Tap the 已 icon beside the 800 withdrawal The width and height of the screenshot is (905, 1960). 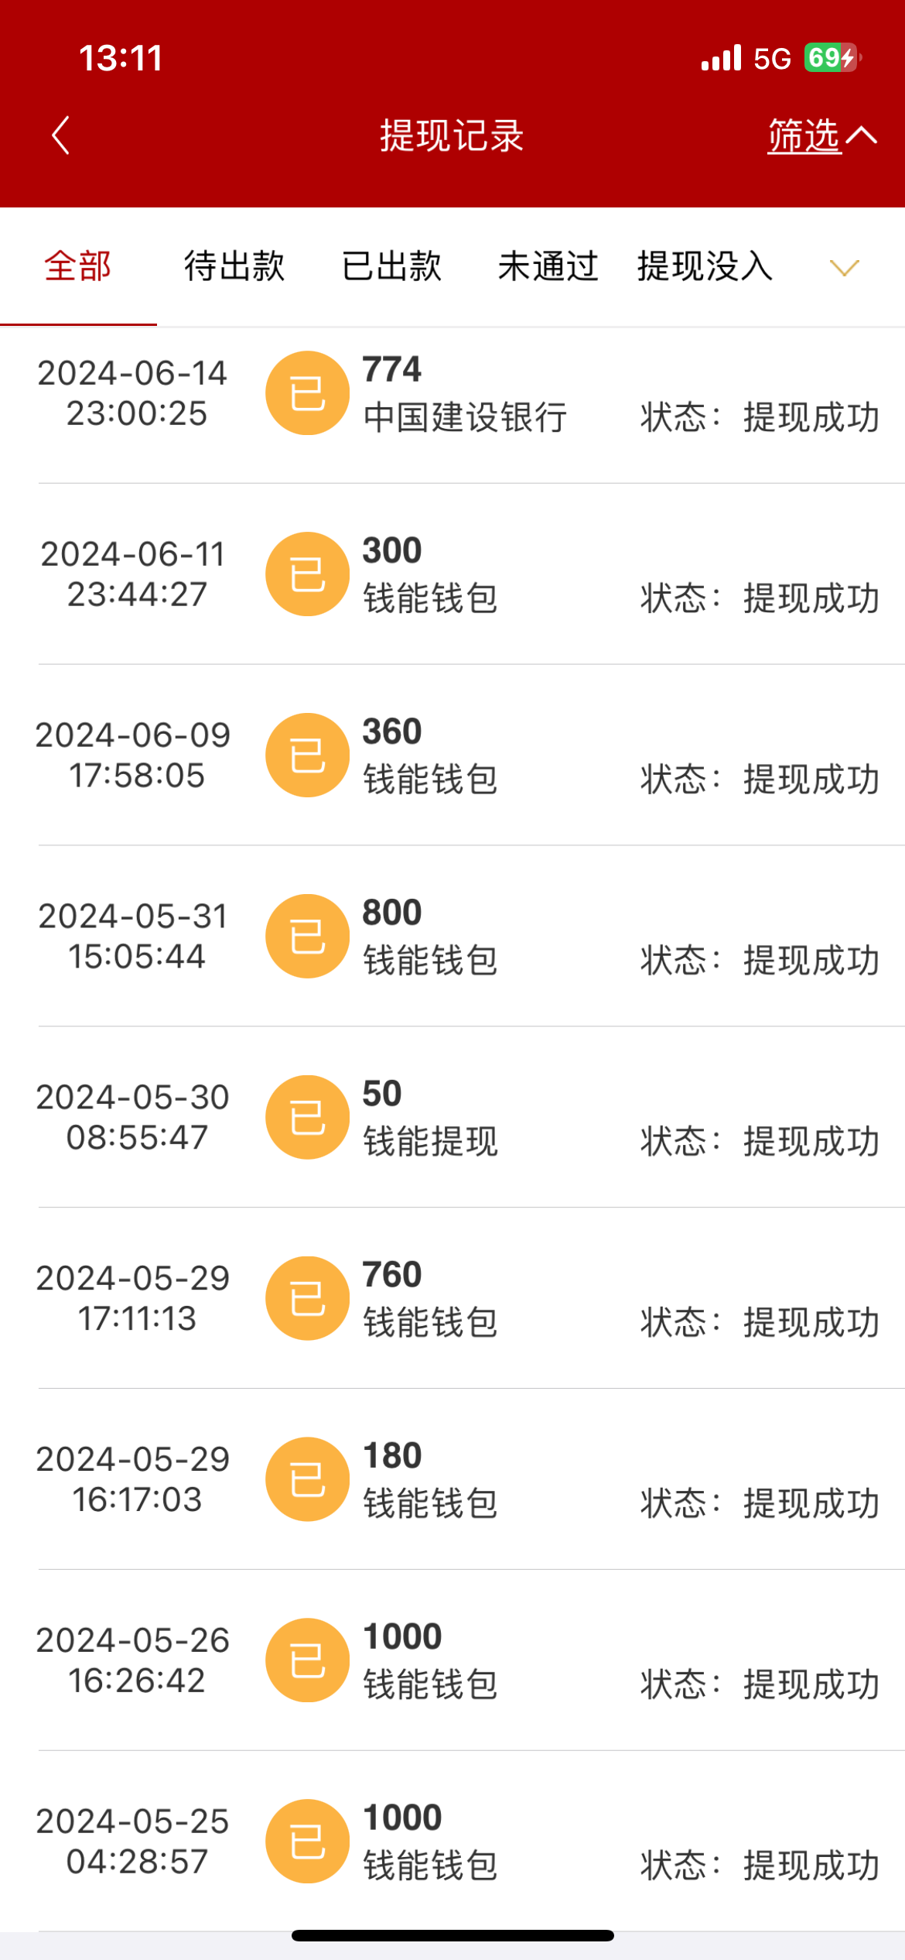point(307,936)
